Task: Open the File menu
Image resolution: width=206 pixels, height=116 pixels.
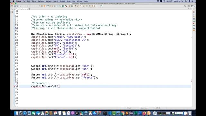Action: 24,1
